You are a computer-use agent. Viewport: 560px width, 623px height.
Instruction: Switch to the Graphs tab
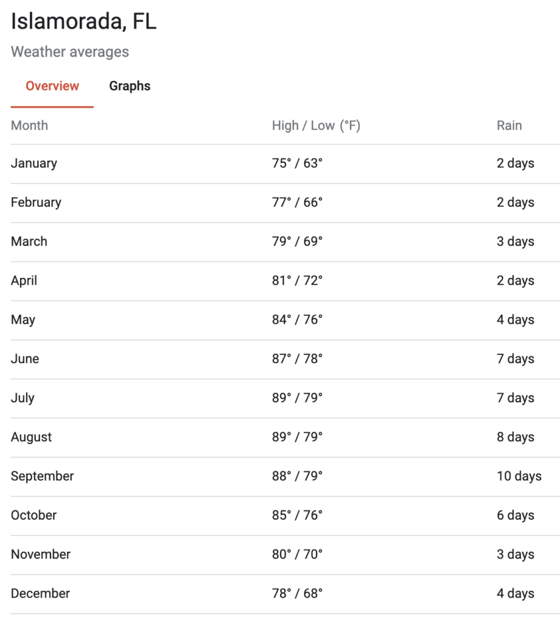130,86
